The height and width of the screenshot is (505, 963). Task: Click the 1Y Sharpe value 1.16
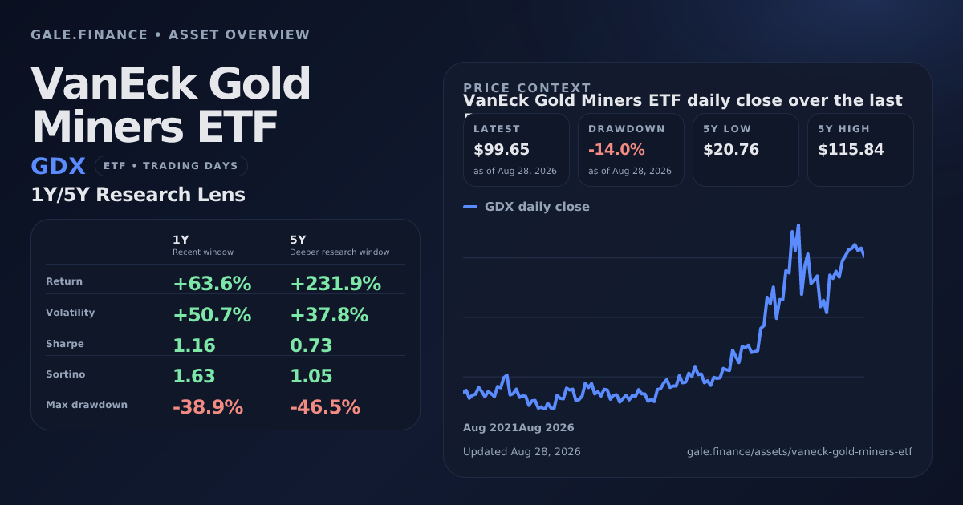(x=194, y=345)
